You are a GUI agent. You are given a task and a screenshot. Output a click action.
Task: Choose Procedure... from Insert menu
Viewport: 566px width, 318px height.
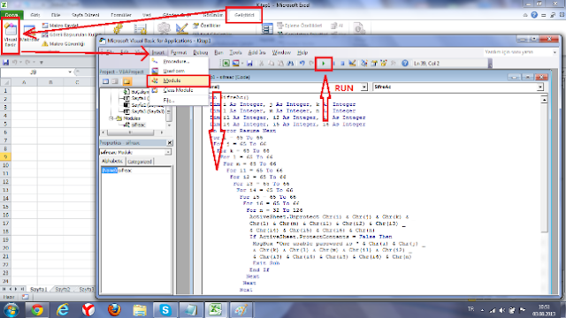179,61
